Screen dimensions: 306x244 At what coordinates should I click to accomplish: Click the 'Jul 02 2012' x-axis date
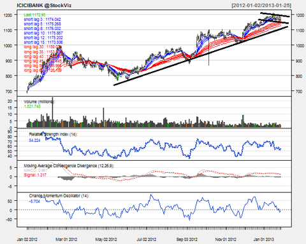coord(146,240)
